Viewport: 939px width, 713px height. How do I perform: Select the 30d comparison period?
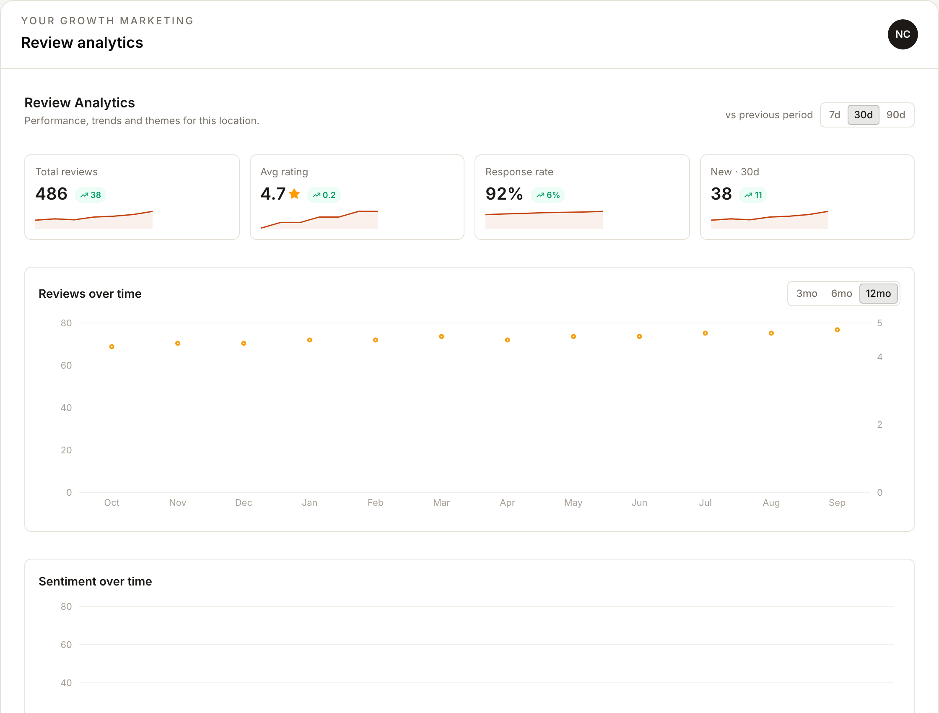(863, 114)
